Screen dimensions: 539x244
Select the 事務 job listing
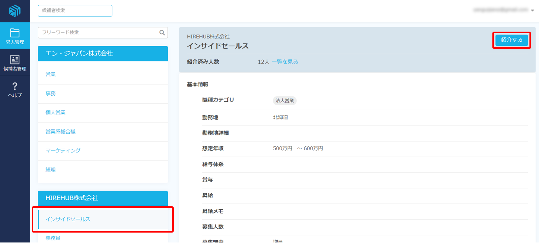[x=50, y=93]
